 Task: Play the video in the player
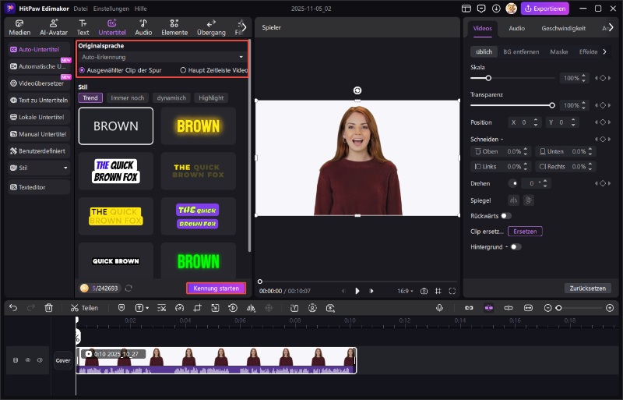pos(357,291)
